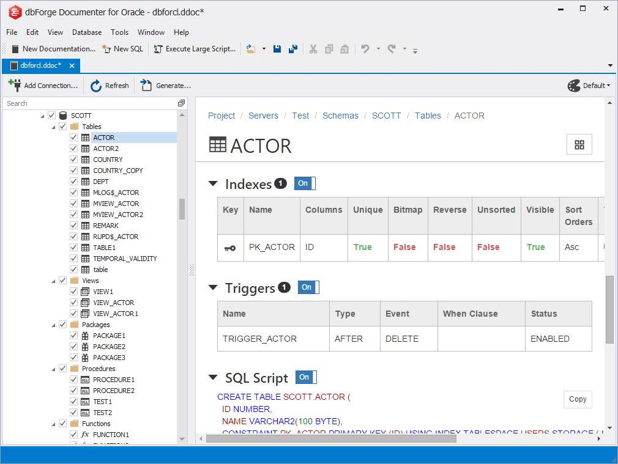Open the SCOTT breadcrumb link
This screenshot has width=618, height=464.
point(386,116)
